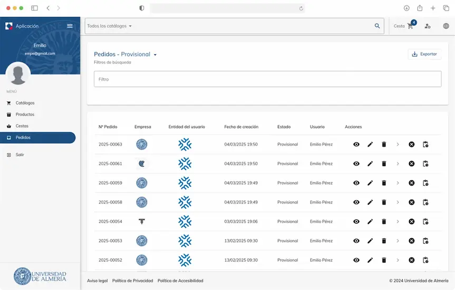Advance order 2025-00061 with chevron arrow
Image resolution: width=455 pixels, height=290 pixels.
point(398,164)
